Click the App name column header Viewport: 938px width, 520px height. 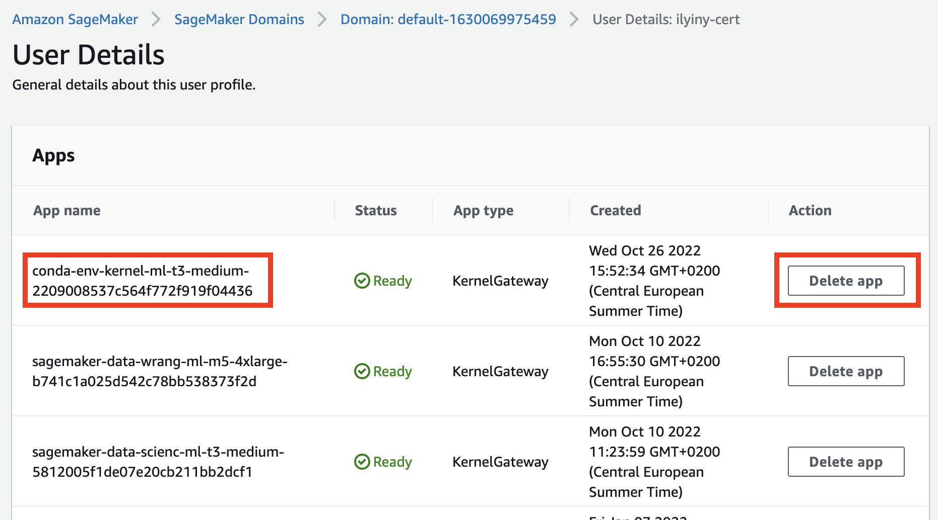coord(67,210)
